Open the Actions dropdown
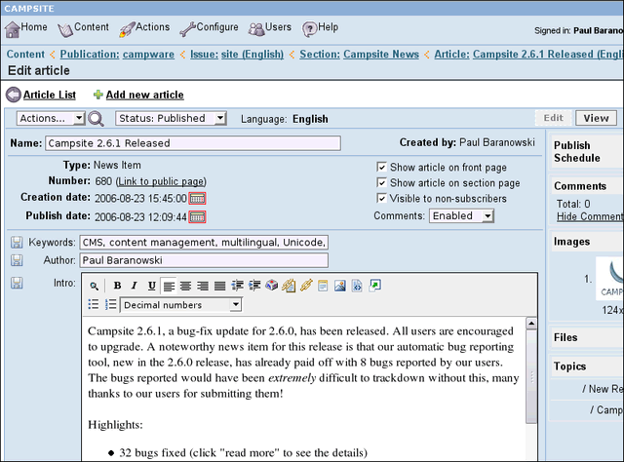 (52, 118)
